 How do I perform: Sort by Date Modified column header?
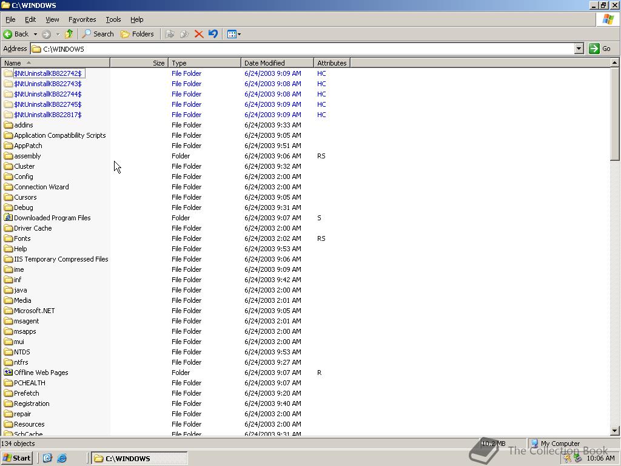[x=277, y=63]
